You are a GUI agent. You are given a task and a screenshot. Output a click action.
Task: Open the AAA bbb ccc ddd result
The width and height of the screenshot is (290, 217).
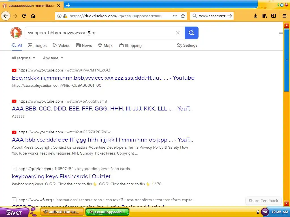(x=102, y=140)
